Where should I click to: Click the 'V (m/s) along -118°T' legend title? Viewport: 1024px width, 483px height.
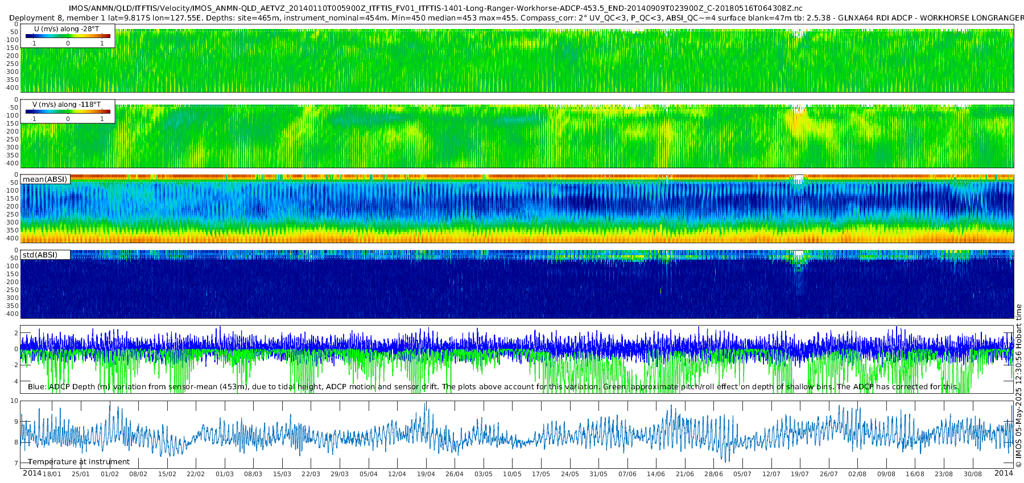click(67, 104)
